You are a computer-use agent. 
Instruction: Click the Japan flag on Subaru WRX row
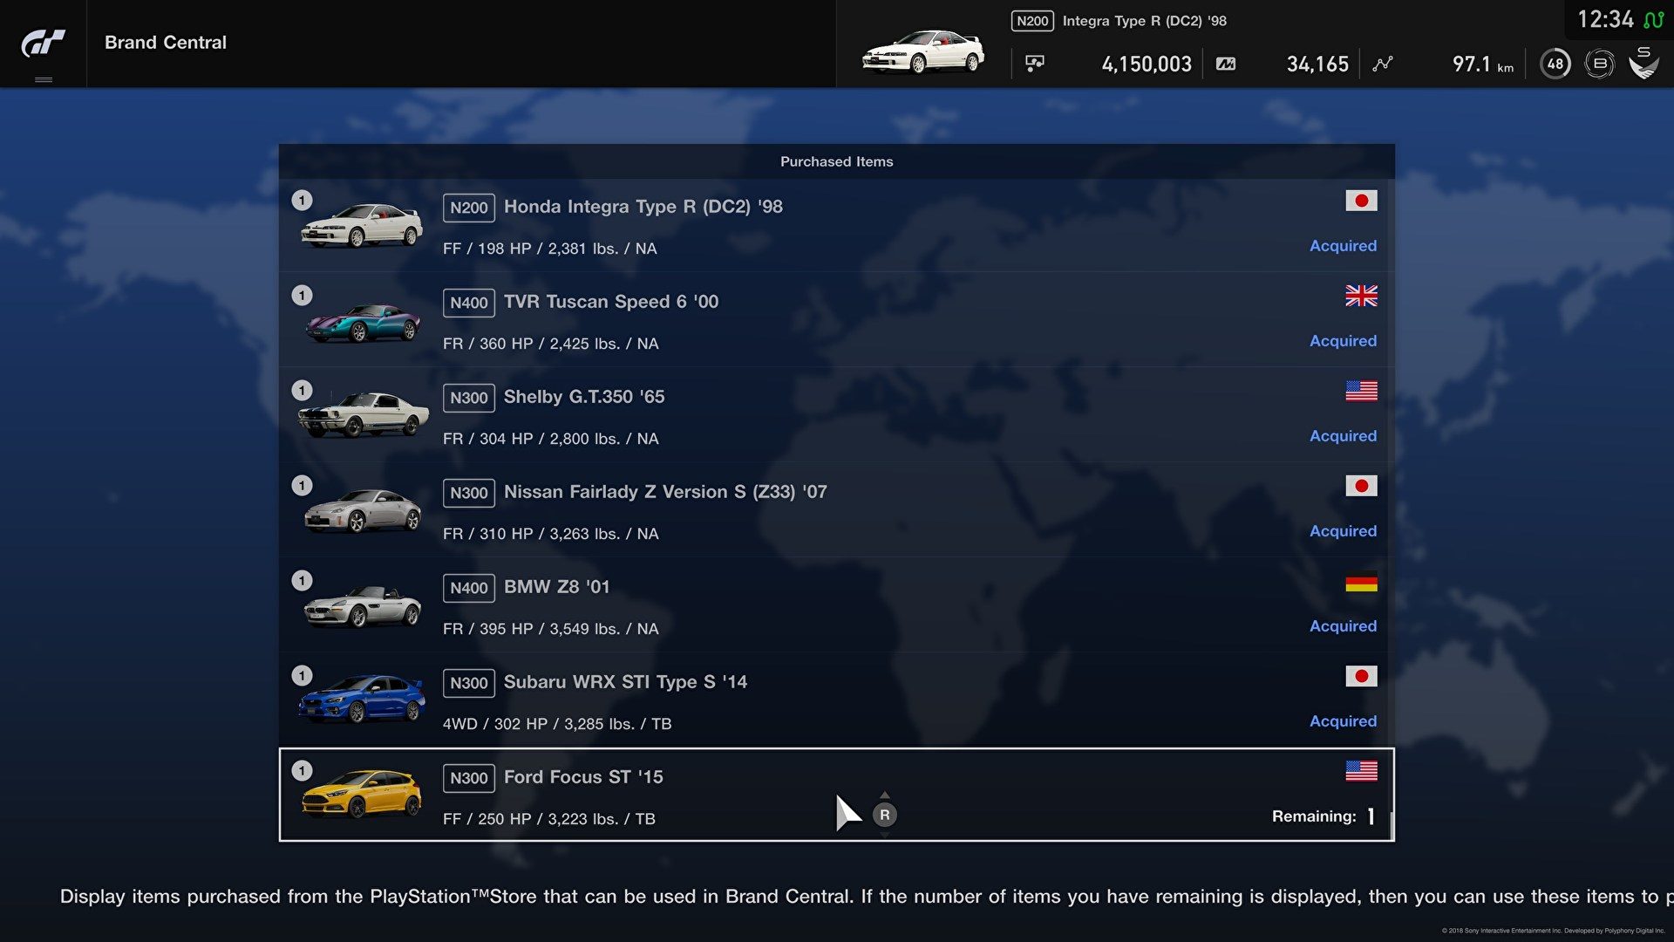1361,676
